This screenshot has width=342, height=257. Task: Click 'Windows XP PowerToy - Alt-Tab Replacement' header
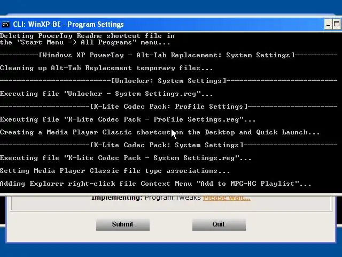pyautogui.click(x=169, y=55)
